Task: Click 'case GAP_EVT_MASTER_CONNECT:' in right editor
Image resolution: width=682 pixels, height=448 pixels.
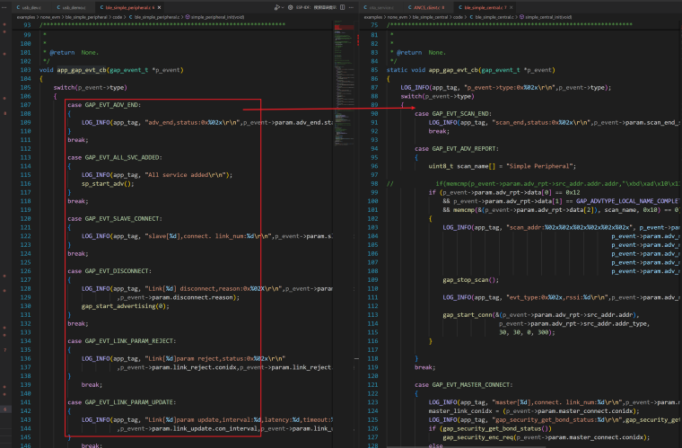Action: (x=463, y=385)
